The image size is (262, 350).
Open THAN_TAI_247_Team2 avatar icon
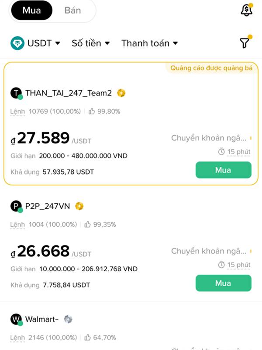pyautogui.click(x=16, y=93)
